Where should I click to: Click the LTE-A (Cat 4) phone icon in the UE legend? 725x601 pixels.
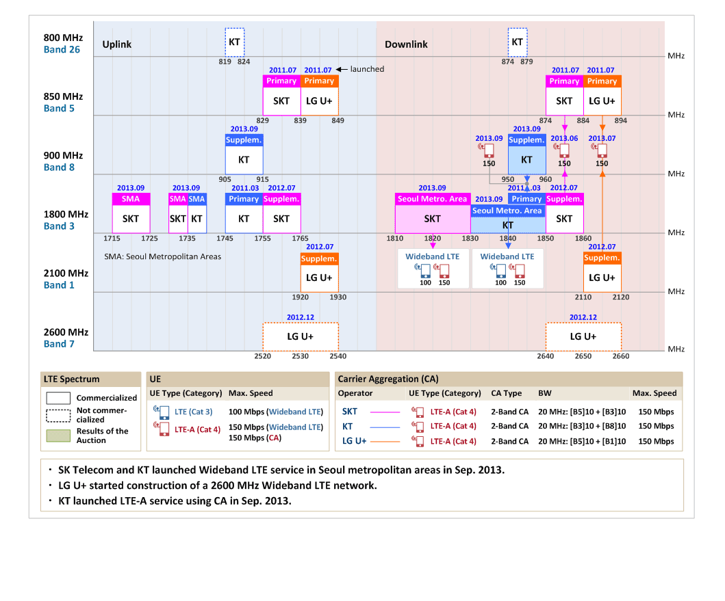coord(162,429)
